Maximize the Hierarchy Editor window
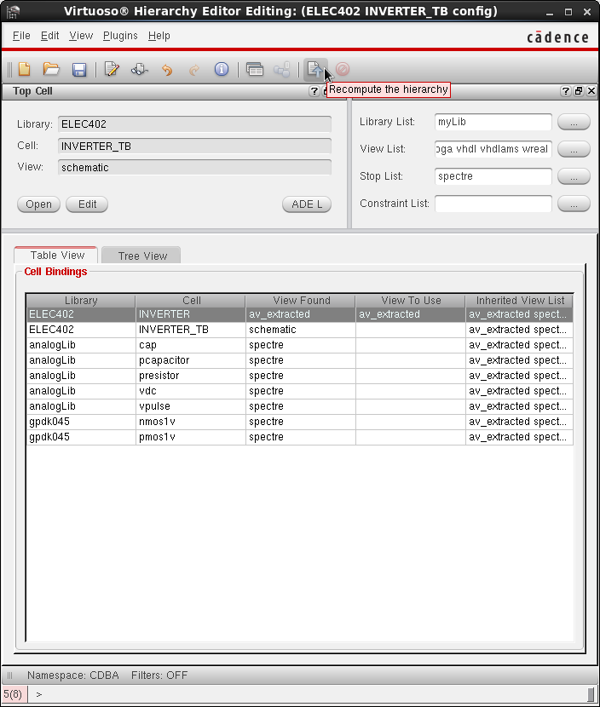600x707 pixels. (568, 12)
